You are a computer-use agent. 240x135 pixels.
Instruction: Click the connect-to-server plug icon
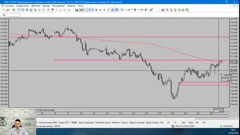(x=4, y=10)
